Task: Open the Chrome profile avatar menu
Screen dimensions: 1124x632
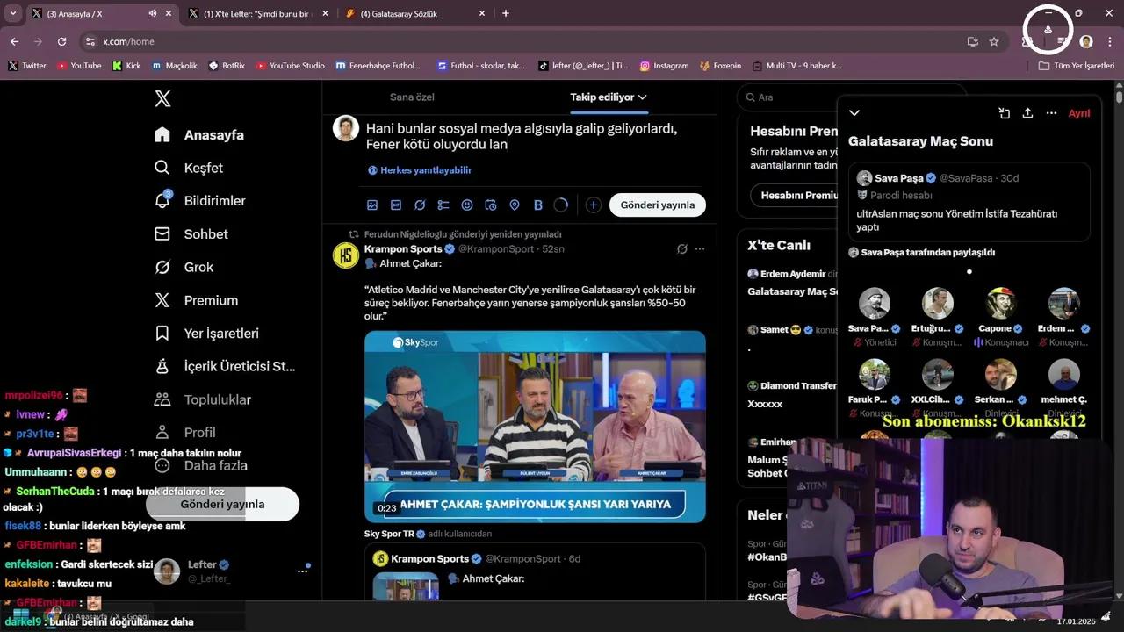Action: coord(1086,41)
